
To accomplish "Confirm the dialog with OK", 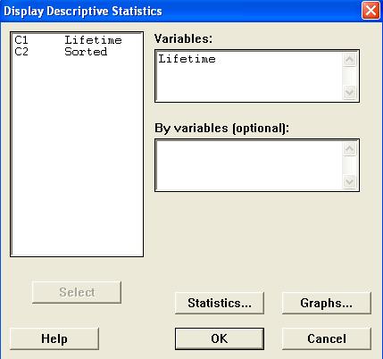I will pyautogui.click(x=220, y=338).
